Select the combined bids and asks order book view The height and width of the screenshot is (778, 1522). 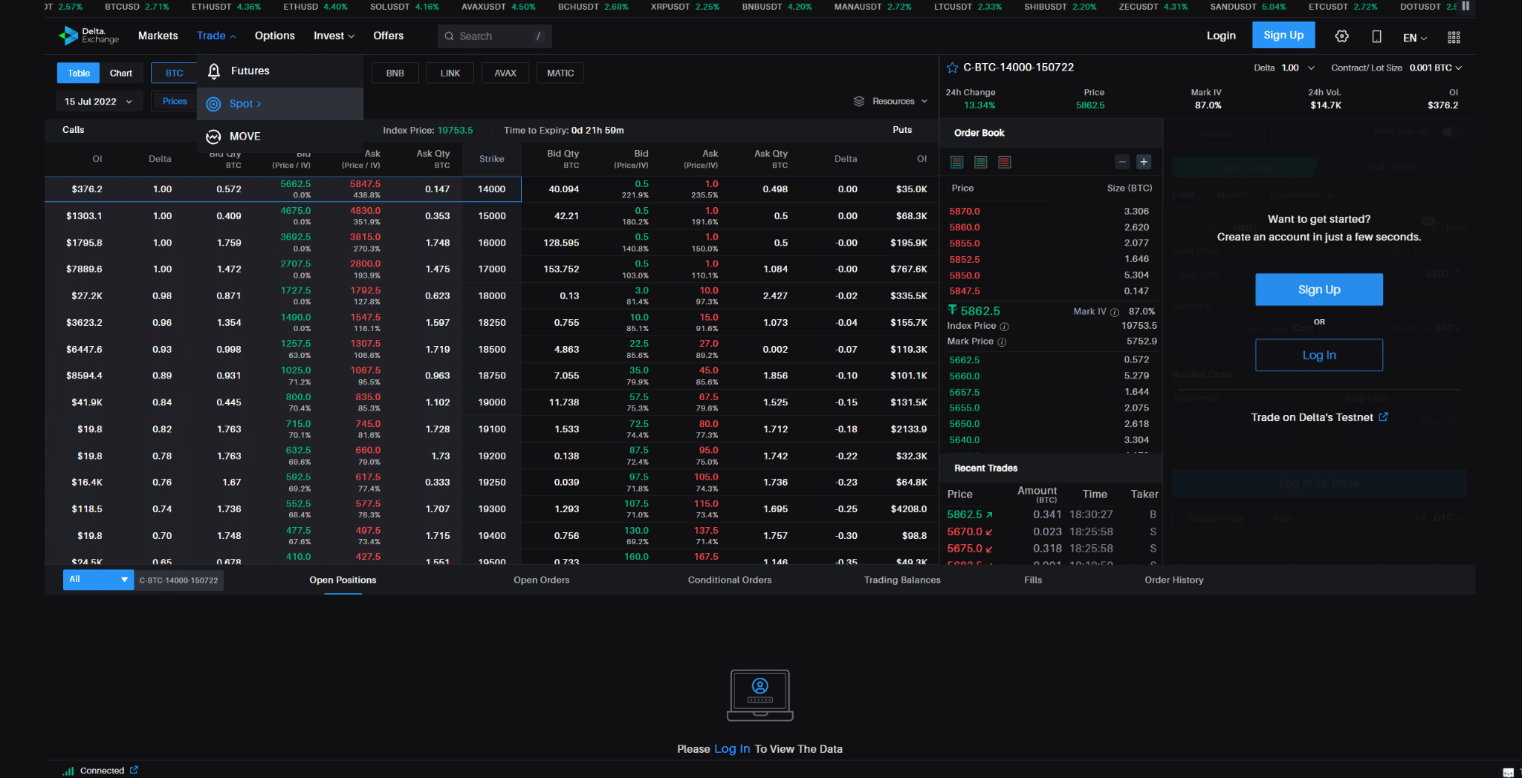coord(957,162)
